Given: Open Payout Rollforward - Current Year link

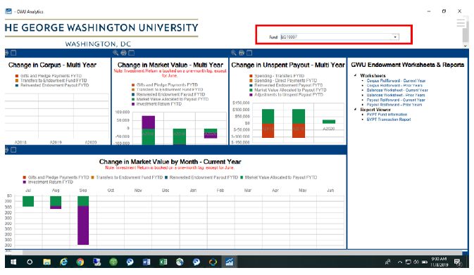Looking at the screenshot, I should [396, 100].
